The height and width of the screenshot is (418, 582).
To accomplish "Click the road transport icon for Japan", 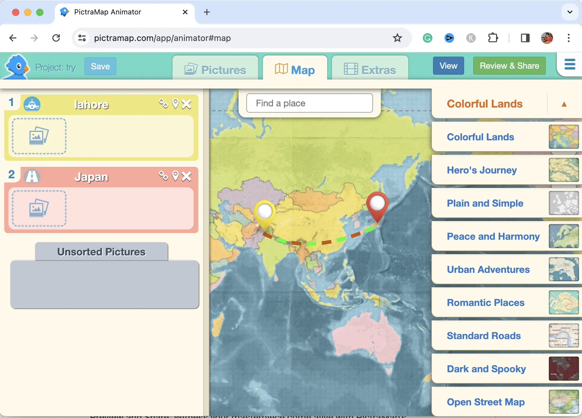I will pyautogui.click(x=32, y=176).
